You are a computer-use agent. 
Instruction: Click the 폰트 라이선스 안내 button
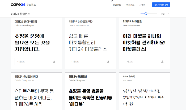[x=161, y=5]
